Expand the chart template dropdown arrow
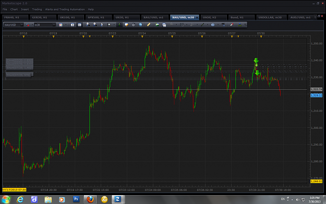326x204 pixels. [x=187, y=25]
